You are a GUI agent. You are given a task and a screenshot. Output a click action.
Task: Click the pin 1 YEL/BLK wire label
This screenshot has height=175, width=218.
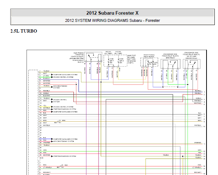[x=46, y=71]
